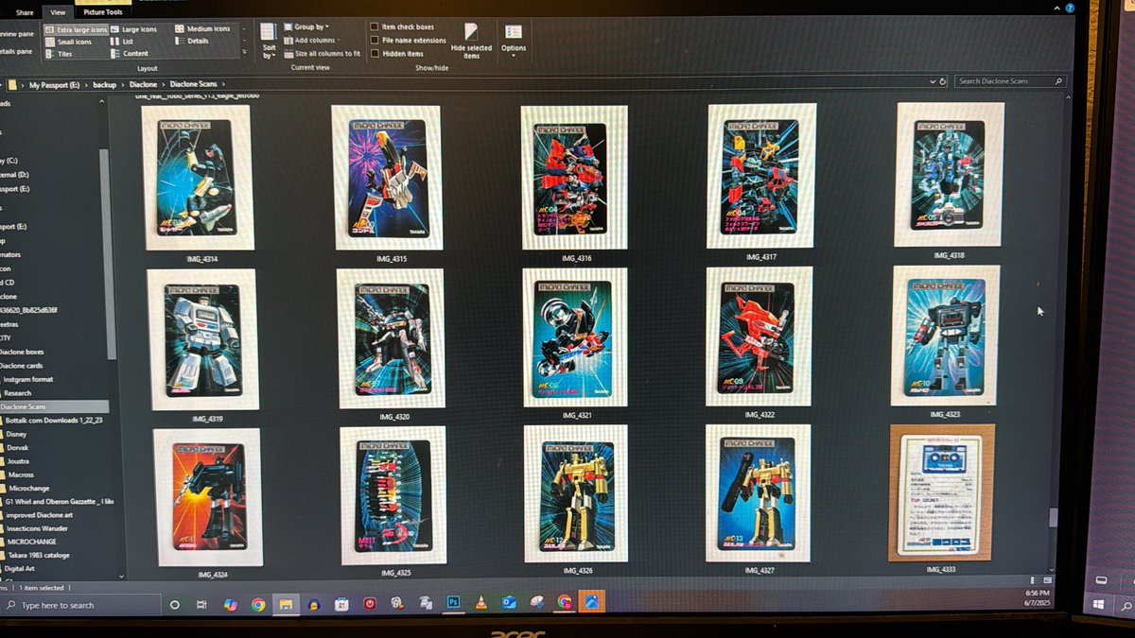The height and width of the screenshot is (638, 1135).
Task: Open the Group by dropdown
Action: [x=306, y=27]
